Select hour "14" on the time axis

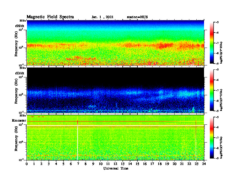(x=130, y=164)
